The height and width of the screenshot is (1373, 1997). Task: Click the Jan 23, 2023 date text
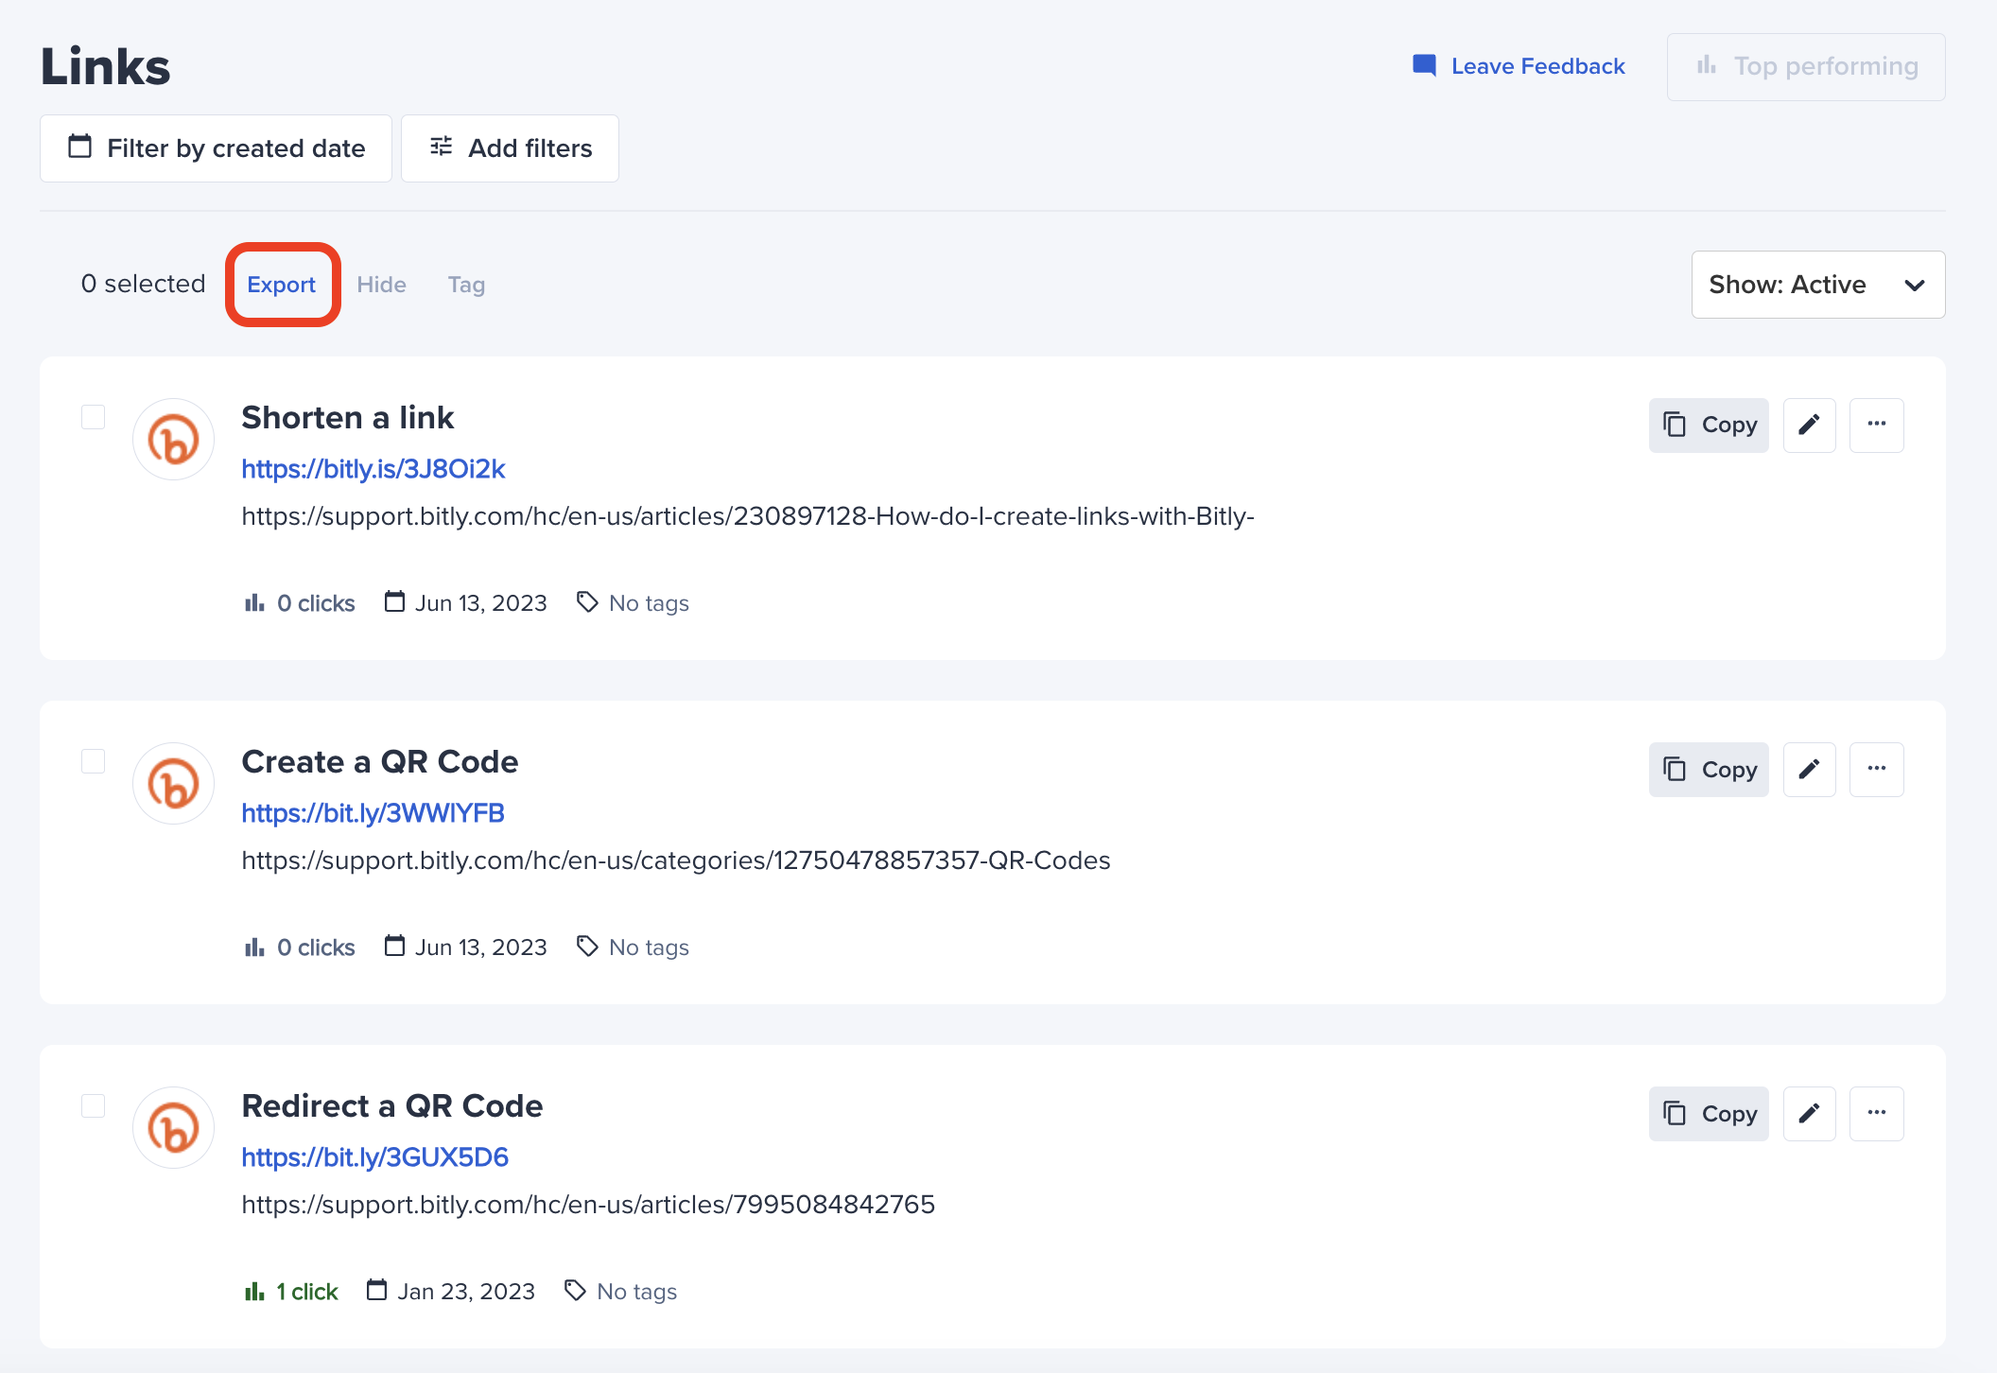pyautogui.click(x=466, y=1292)
